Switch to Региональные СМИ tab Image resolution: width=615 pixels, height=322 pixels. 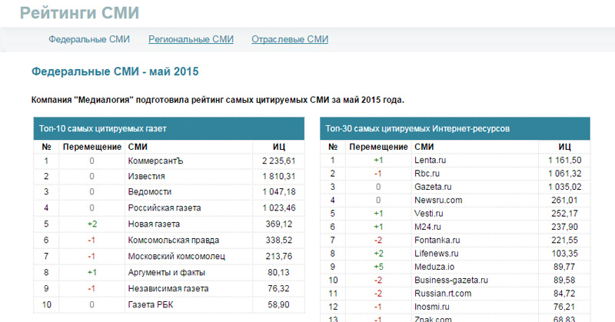(191, 39)
